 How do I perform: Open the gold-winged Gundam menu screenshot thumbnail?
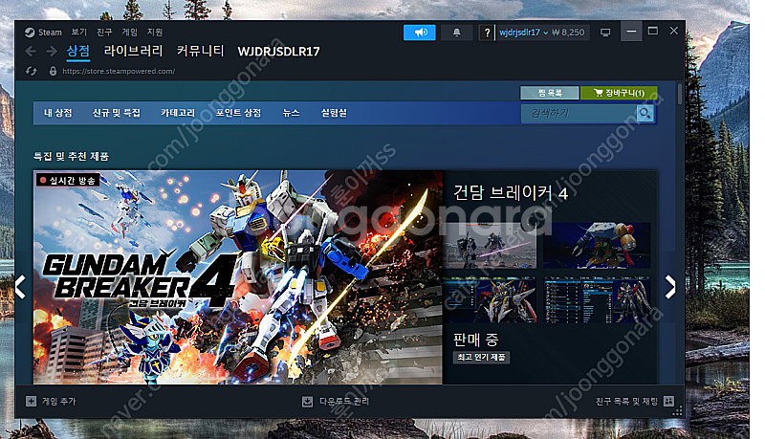point(490,299)
